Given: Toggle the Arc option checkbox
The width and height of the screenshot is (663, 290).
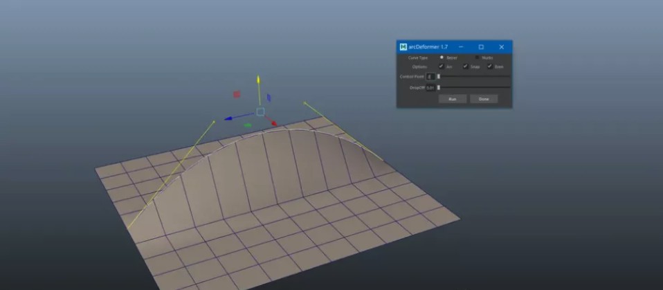Looking at the screenshot, I should coord(442,66).
